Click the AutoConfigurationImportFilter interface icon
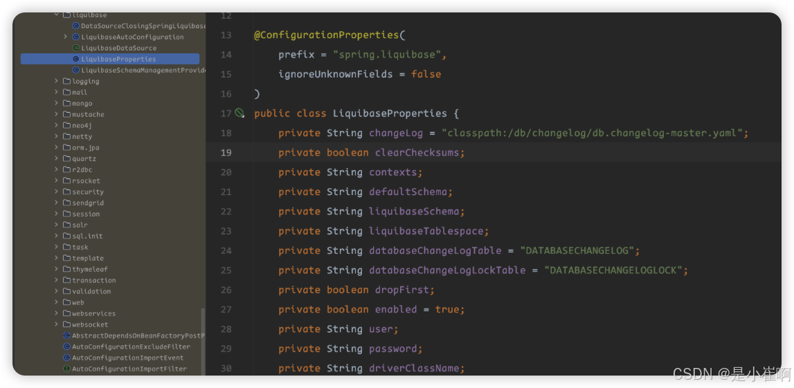 (66, 369)
